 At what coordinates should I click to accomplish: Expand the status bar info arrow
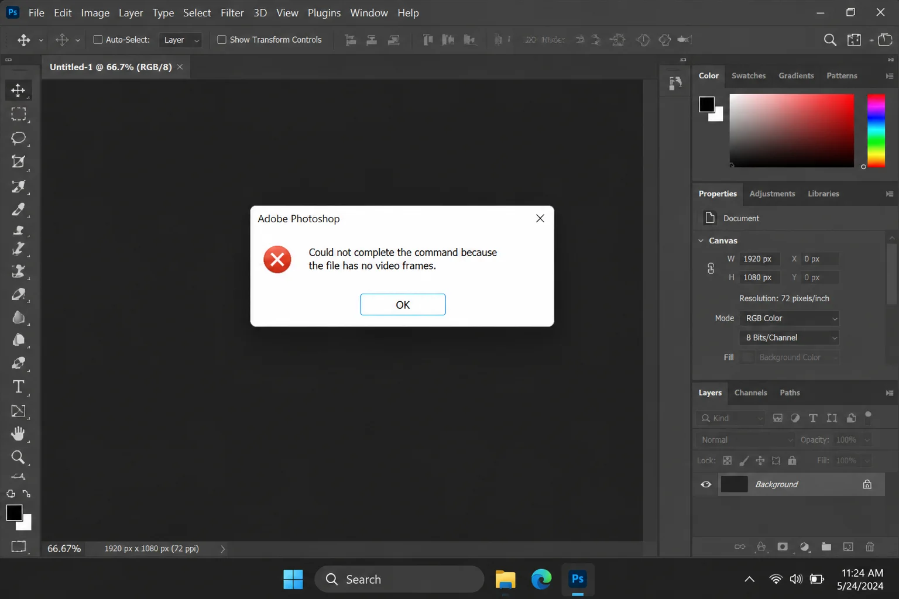pyautogui.click(x=222, y=549)
